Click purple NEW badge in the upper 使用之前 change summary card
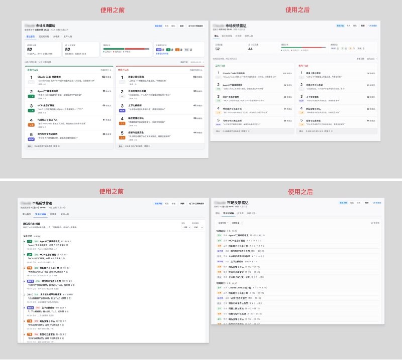Viewport: 402px width, 360px height. pos(159,50)
